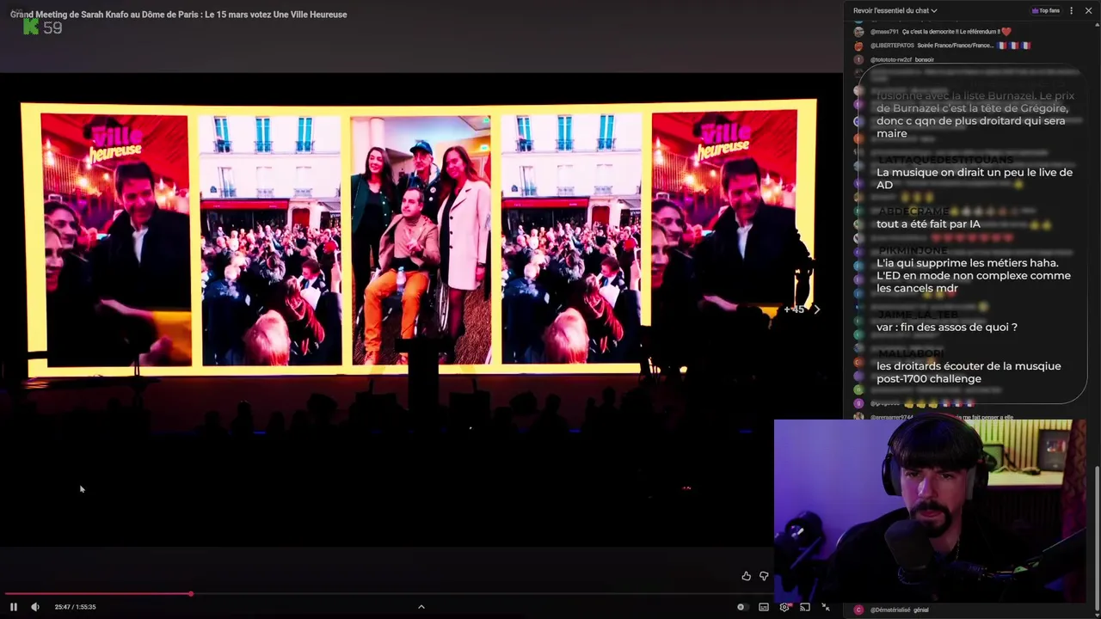Click the @Démetérialisé user avatar

[x=858, y=610]
